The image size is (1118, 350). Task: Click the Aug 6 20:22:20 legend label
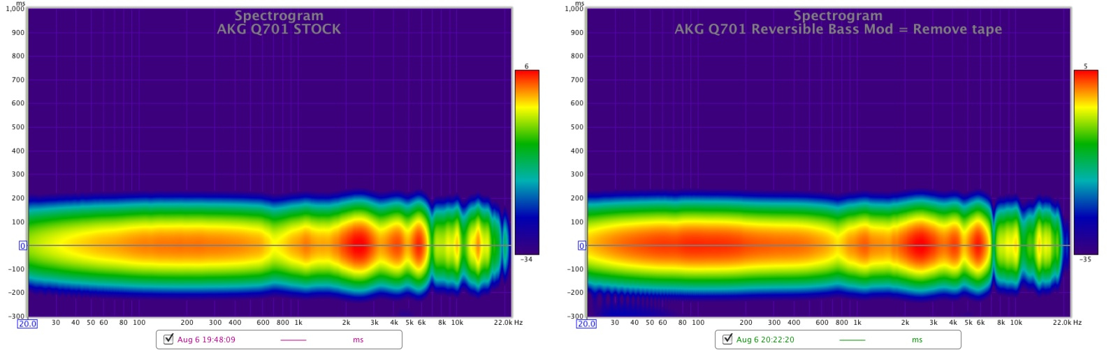coord(765,340)
